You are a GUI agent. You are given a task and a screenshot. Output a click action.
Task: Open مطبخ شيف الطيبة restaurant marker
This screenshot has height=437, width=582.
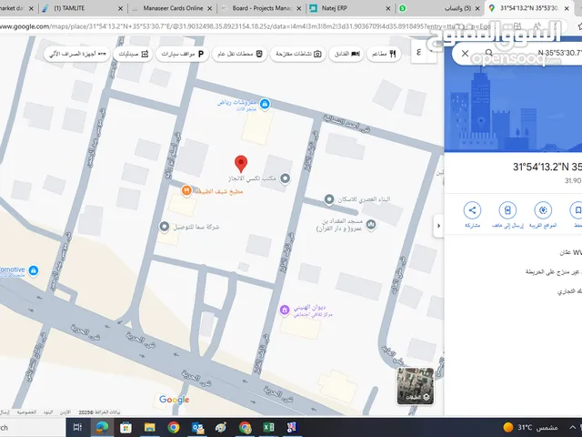(186, 191)
